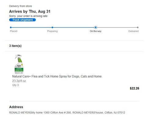Click the order arriving late notice
This screenshot has width=153, height=127.
click(x=28, y=16)
